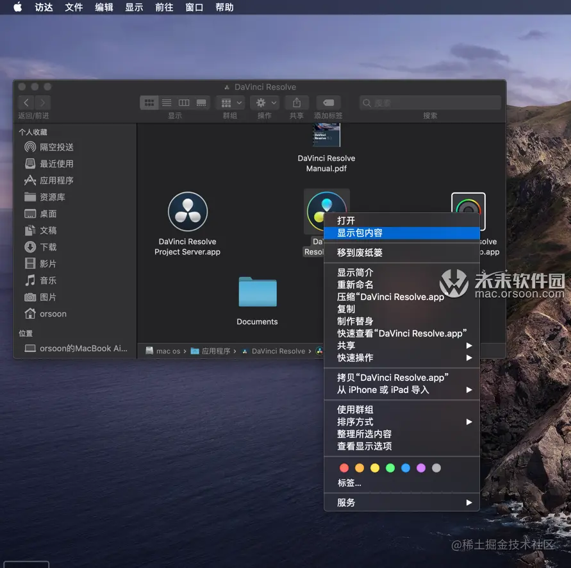This screenshot has width=571, height=568.
Task: Choose 标签... in the context menu
Action: 402,483
